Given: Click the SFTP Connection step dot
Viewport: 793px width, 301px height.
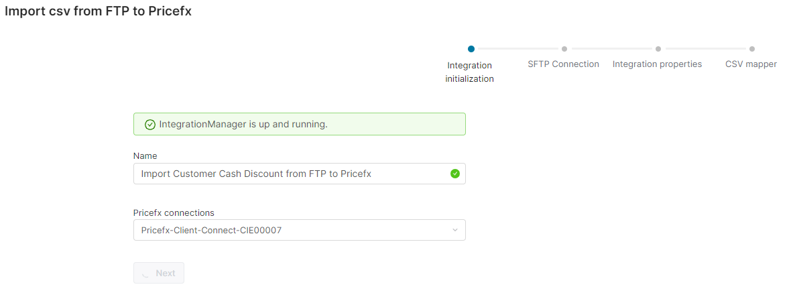Looking at the screenshot, I should click(564, 48).
